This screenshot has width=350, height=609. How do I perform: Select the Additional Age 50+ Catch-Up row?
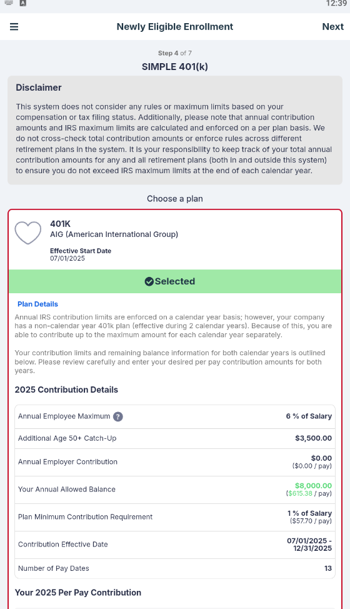tap(175, 438)
